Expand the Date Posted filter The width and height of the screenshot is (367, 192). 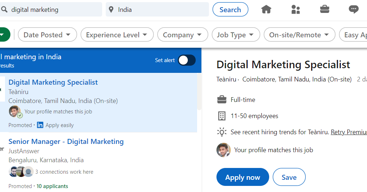point(47,35)
